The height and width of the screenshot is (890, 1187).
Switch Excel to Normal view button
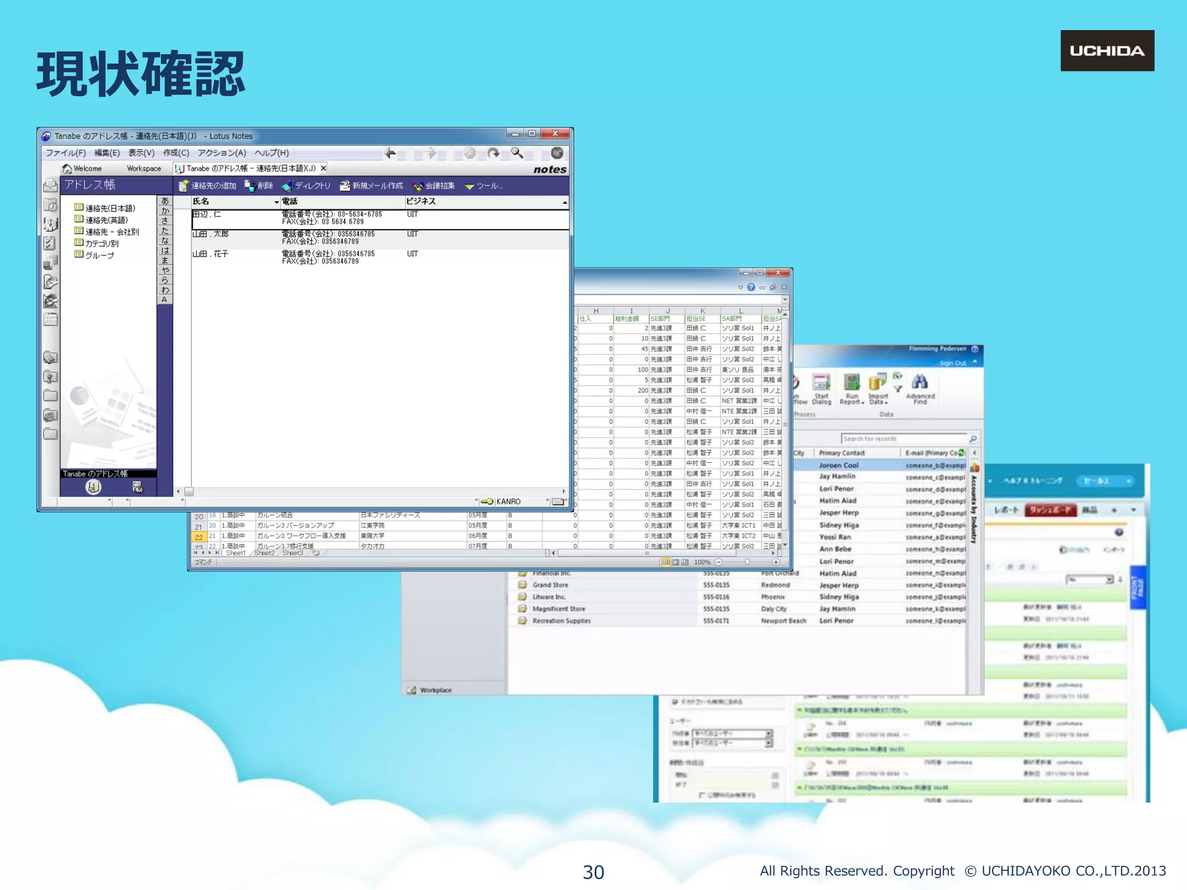666,562
